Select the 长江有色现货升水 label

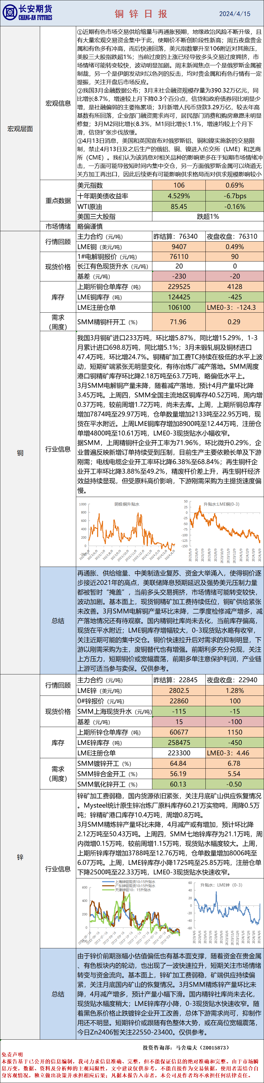coord(113,266)
